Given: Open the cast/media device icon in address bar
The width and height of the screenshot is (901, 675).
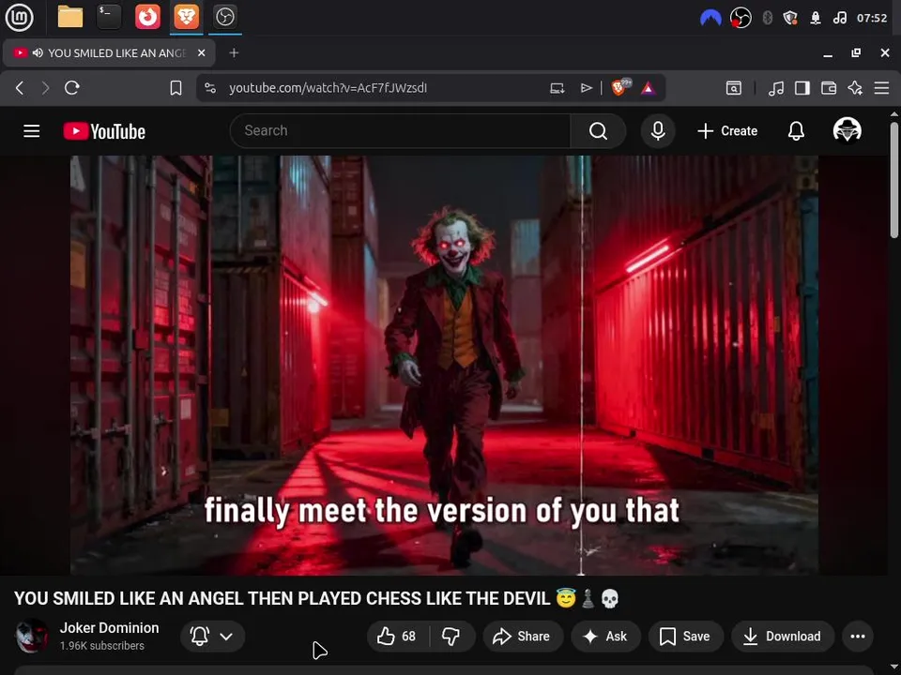Looking at the screenshot, I should point(557,88).
